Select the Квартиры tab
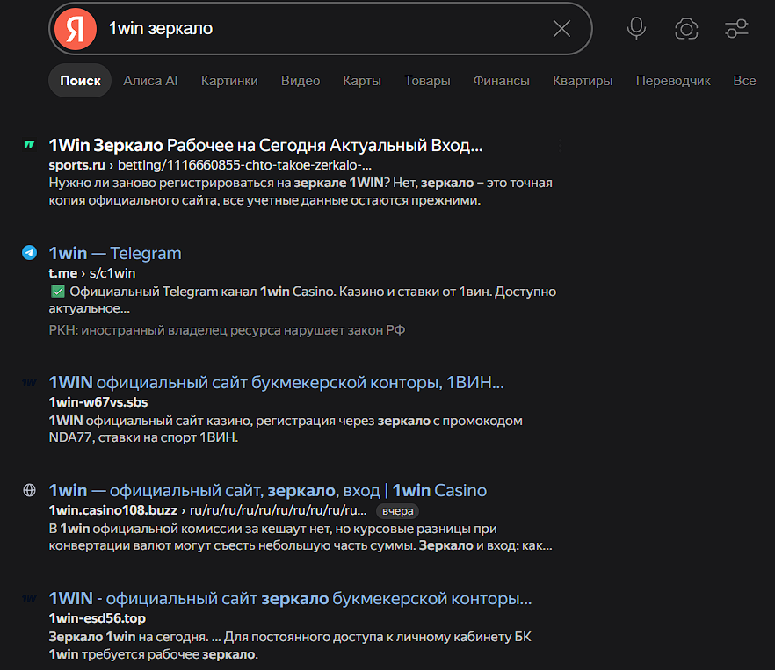This screenshot has height=671, width=775. 583,81
